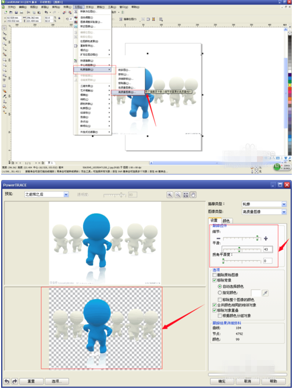This screenshot has width=293, height=389.
Task: Open the undo history dropdown arrow in toolbar
Action: tap(51, 12)
